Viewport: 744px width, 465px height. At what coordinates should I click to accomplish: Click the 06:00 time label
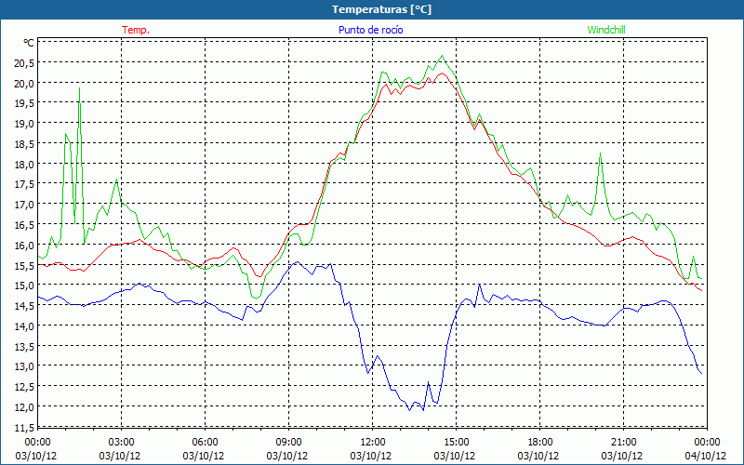coord(205,443)
